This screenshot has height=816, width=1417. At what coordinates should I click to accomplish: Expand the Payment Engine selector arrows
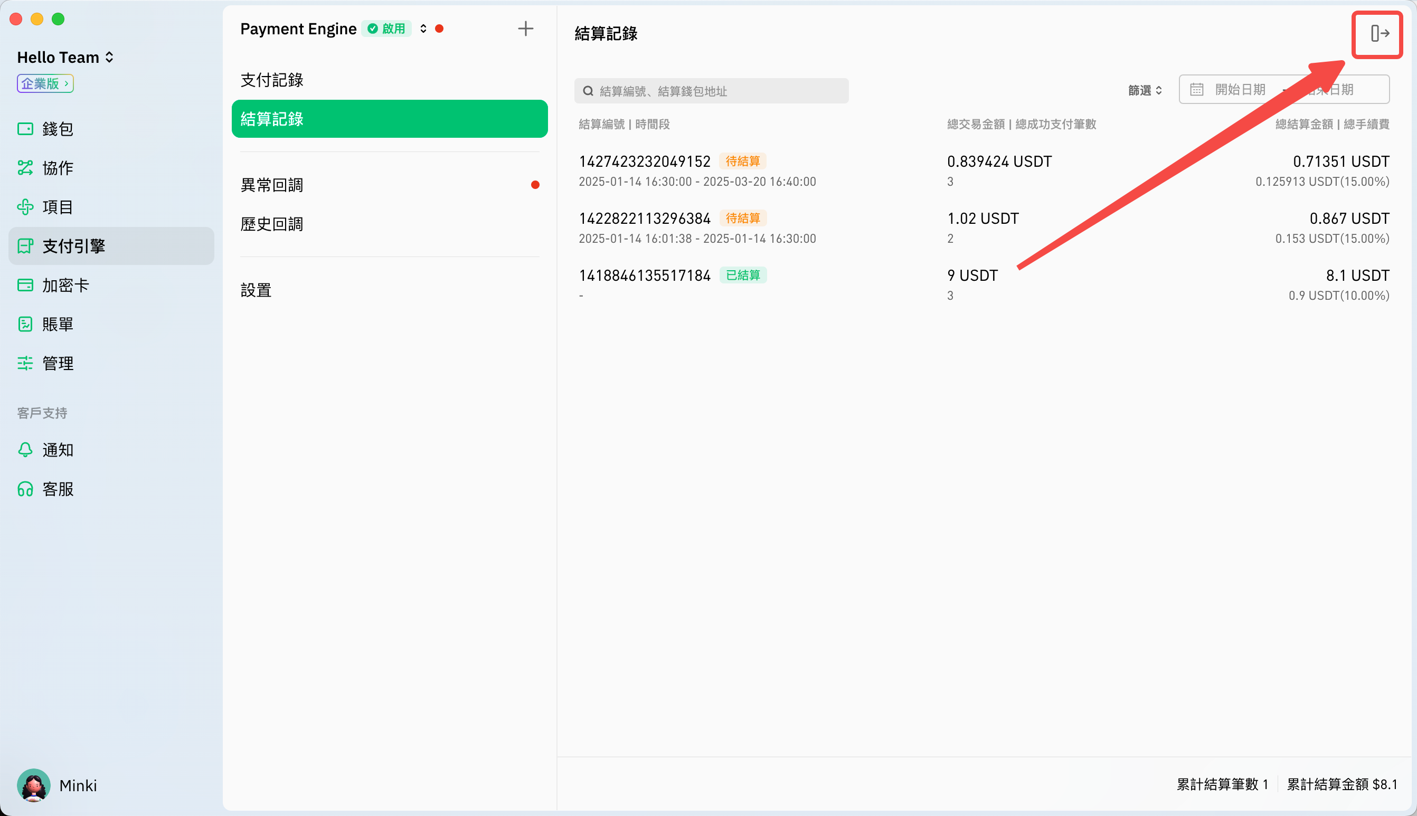423,29
